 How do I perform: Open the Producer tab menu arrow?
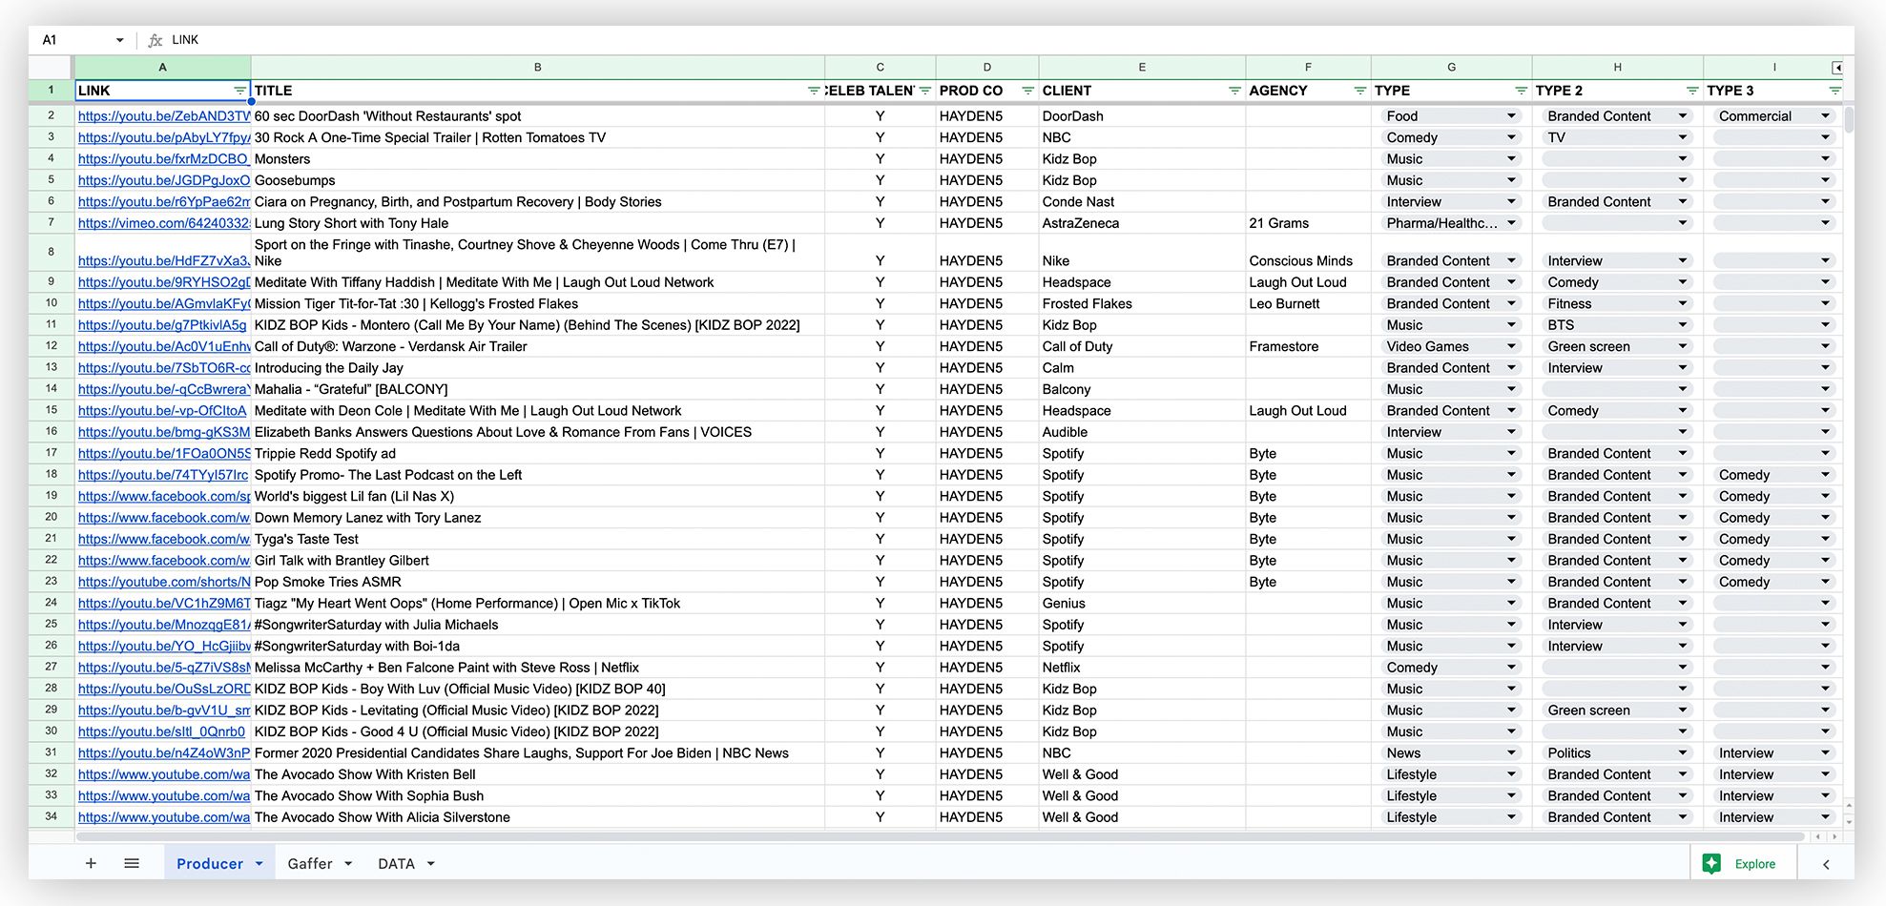(259, 864)
